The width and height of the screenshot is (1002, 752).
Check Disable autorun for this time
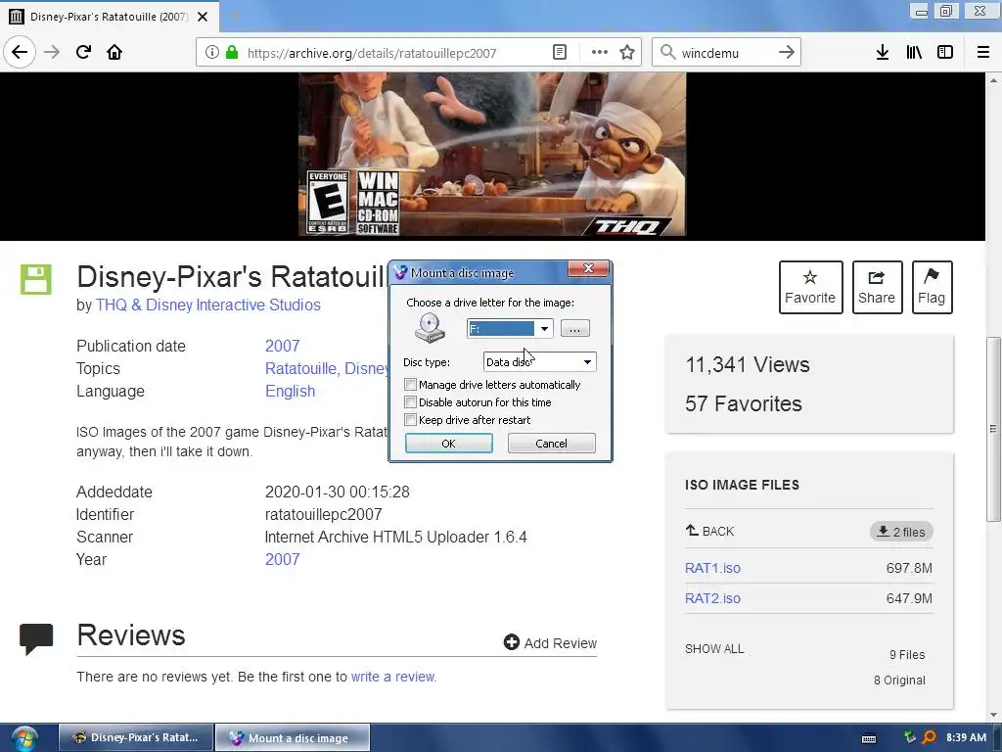click(410, 402)
